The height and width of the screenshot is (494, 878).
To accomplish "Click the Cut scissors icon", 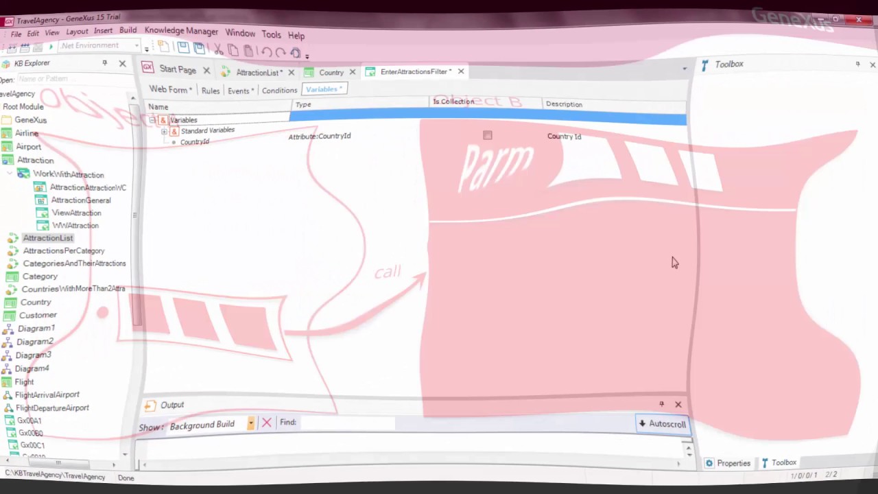I will (217, 49).
